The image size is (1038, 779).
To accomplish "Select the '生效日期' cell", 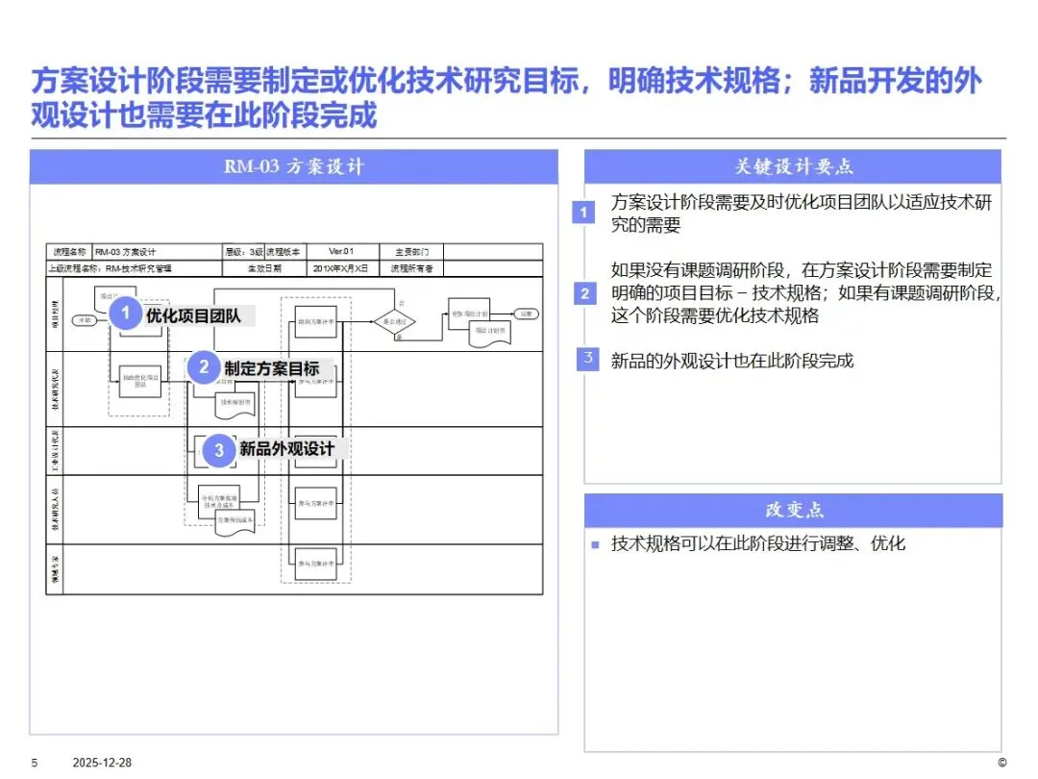I will (264, 268).
